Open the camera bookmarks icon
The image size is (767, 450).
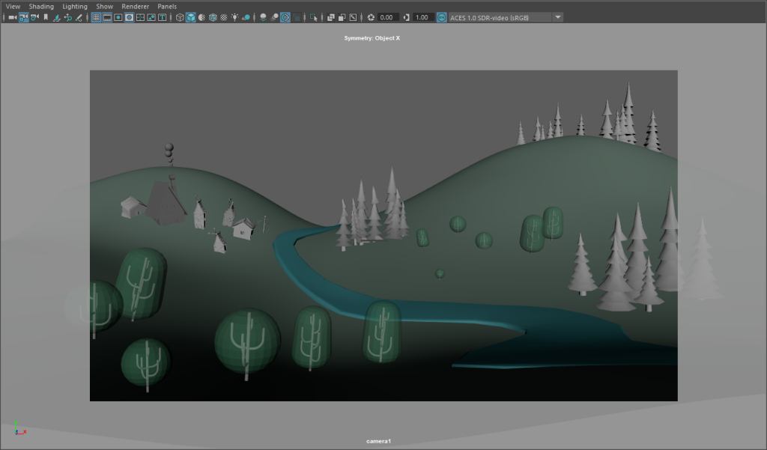coord(46,18)
